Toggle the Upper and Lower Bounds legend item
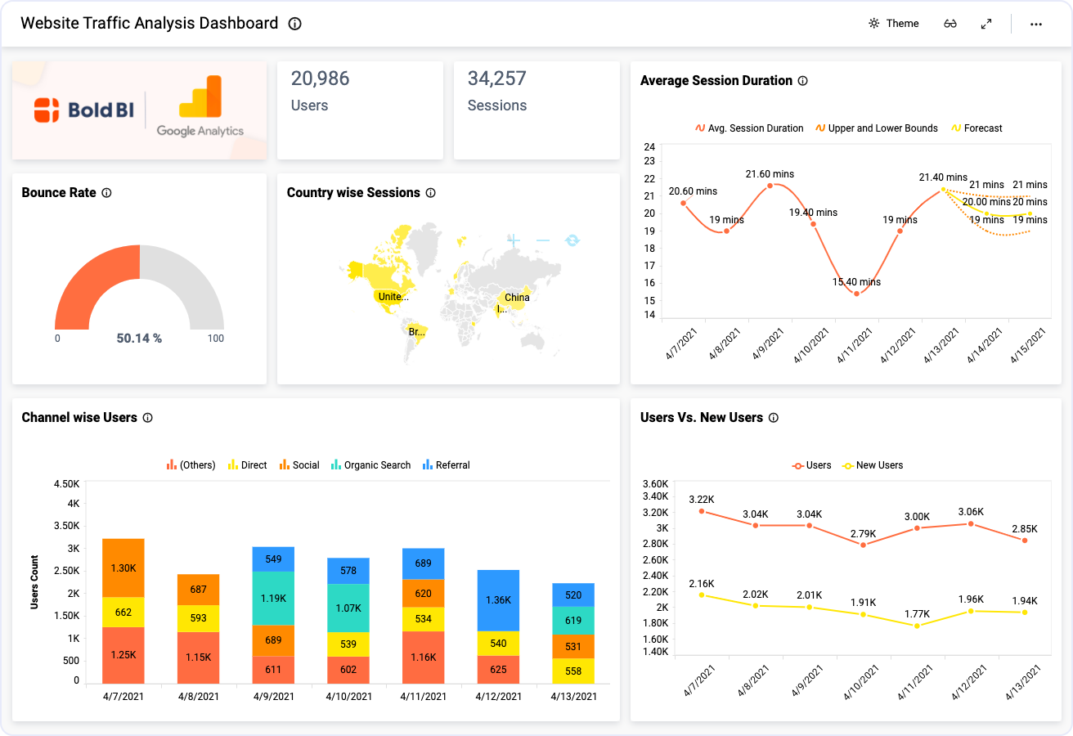Viewport: 1073px width, 736px height. [877, 128]
